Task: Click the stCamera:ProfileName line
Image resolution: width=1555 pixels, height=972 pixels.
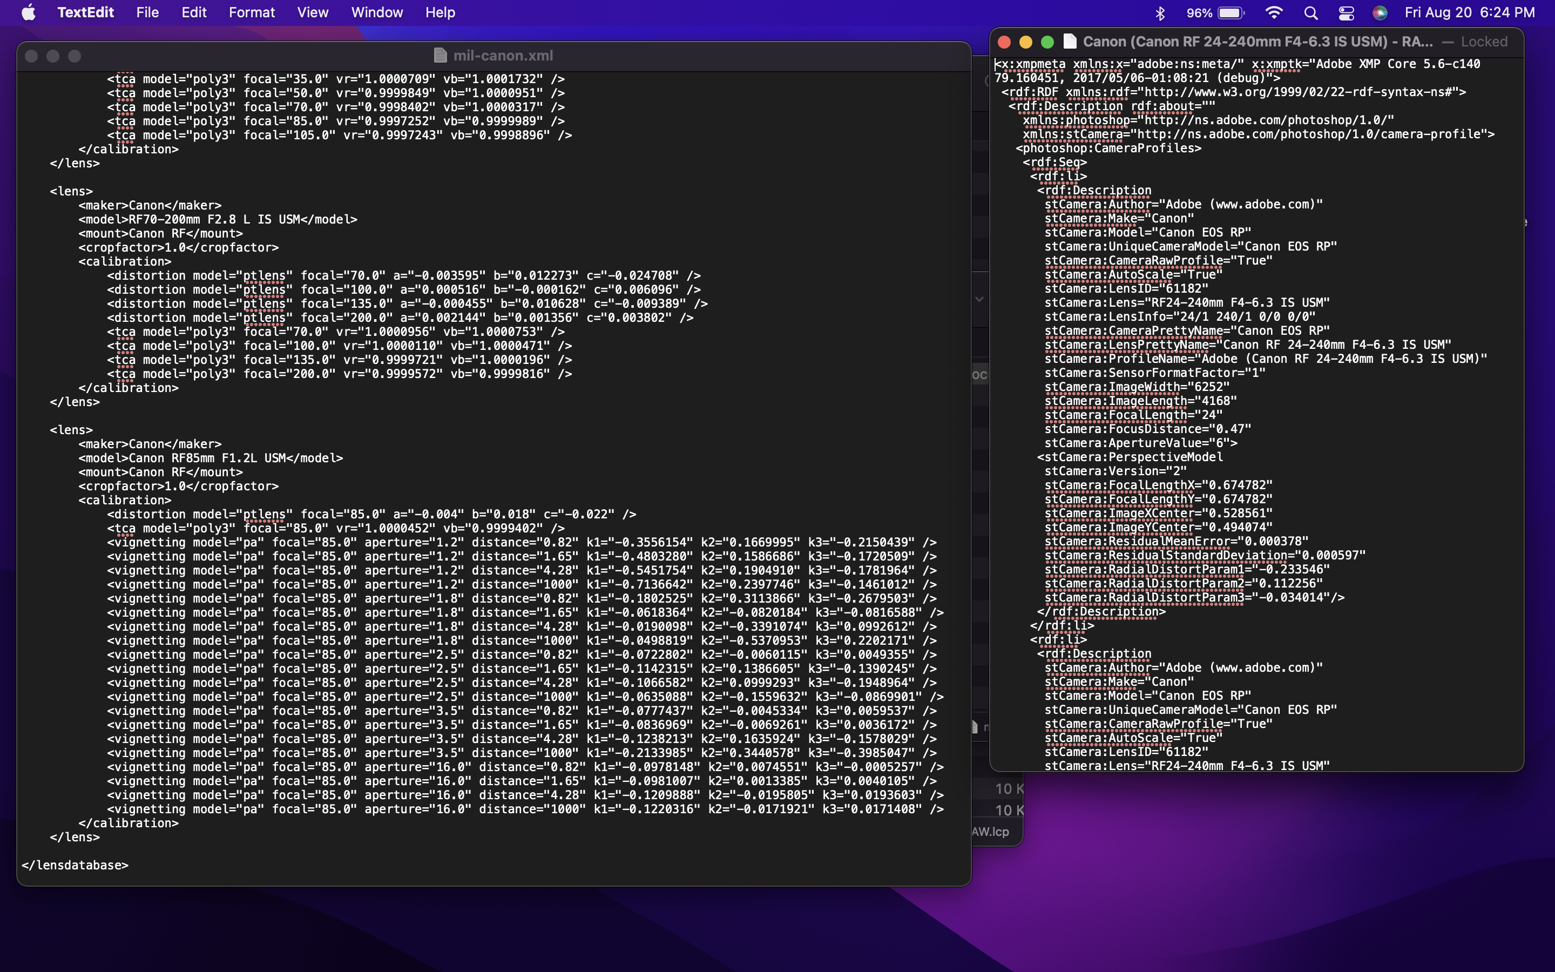Action: [1266, 358]
